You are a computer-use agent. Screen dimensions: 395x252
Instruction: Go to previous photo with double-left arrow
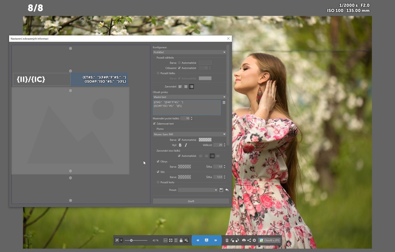pyautogui.click(x=198, y=241)
